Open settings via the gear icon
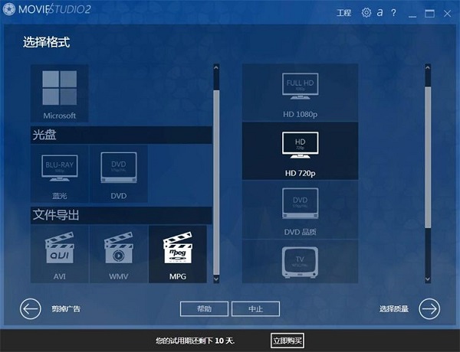460x352 pixels. tap(366, 12)
